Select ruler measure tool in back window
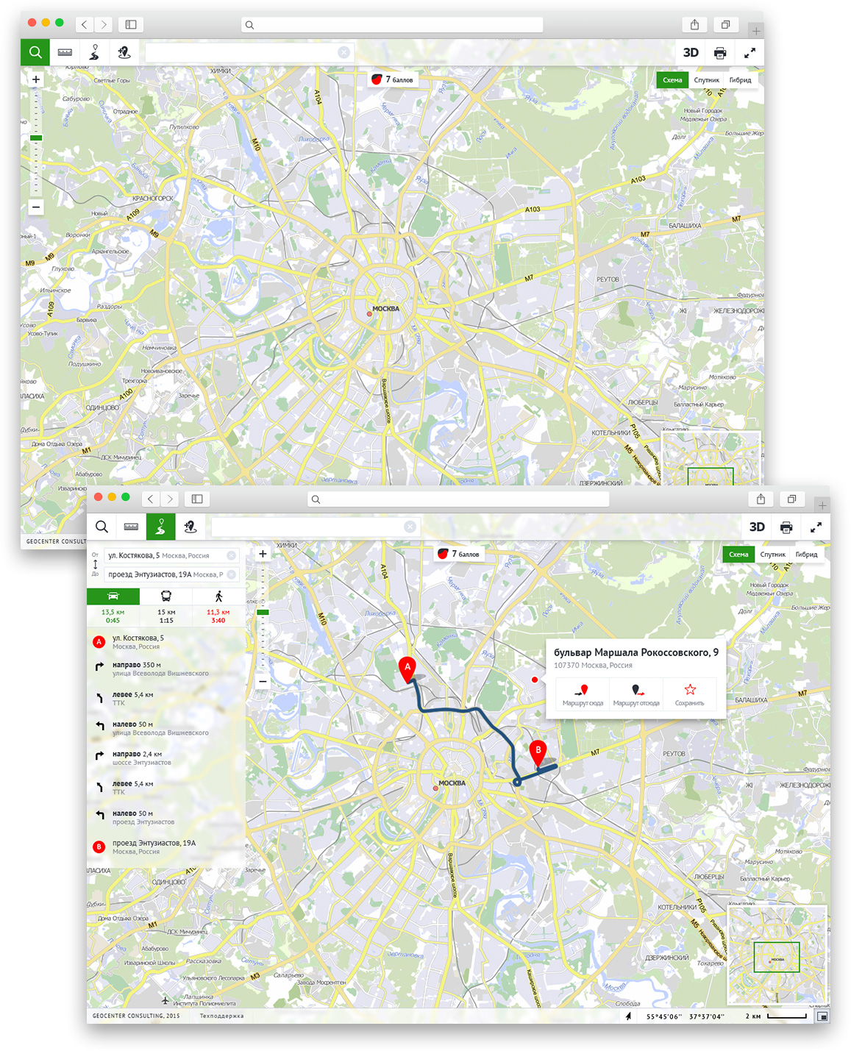Image resolution: width=851 pixels, height=1051 pixels. 65,52
